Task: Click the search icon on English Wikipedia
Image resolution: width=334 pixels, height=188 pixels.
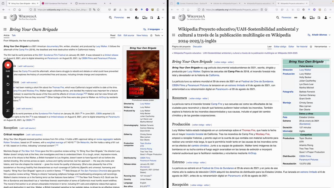Action: click(110, 17)
